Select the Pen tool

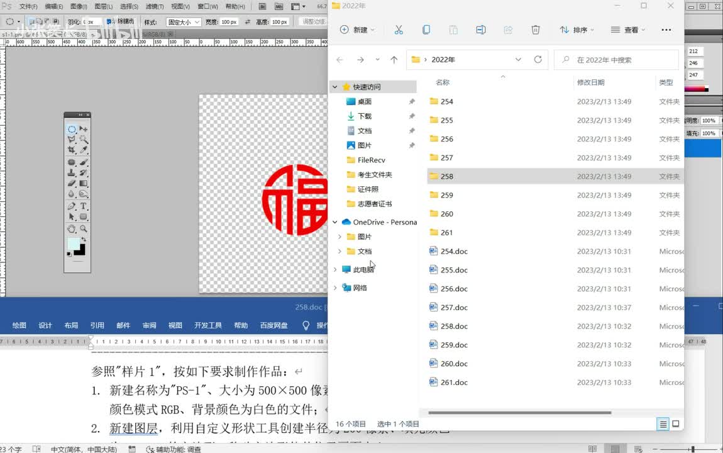(72, 206)
